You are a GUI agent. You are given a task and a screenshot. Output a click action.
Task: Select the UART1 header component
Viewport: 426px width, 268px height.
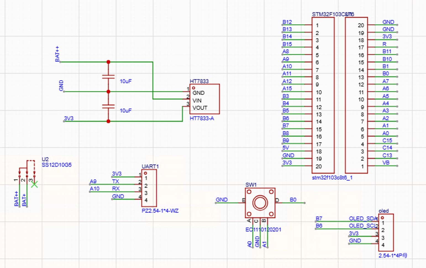(x=149, y=188)
